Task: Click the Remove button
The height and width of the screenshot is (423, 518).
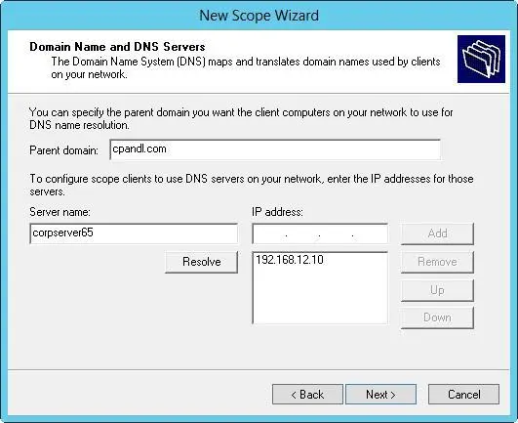Action: pyautogui.click(x=437, y=262)
